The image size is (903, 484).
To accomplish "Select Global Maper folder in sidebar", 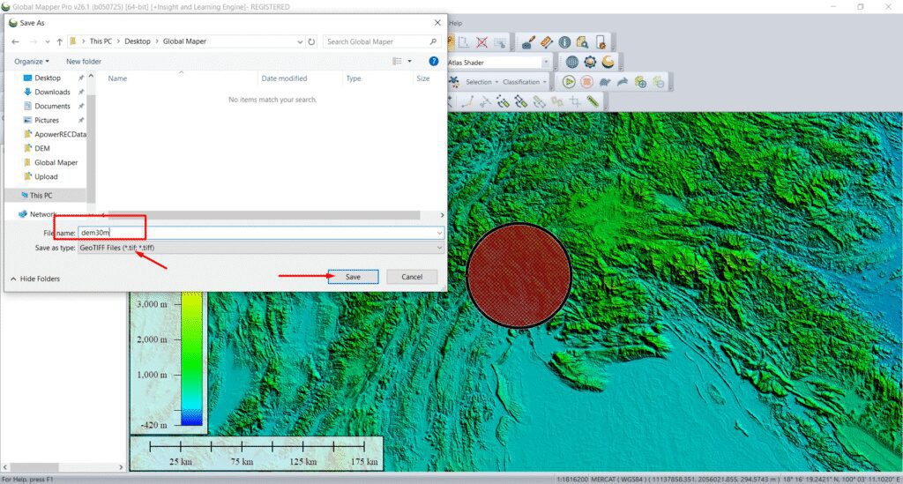I will pyautogui.click(x=56, y=162).
